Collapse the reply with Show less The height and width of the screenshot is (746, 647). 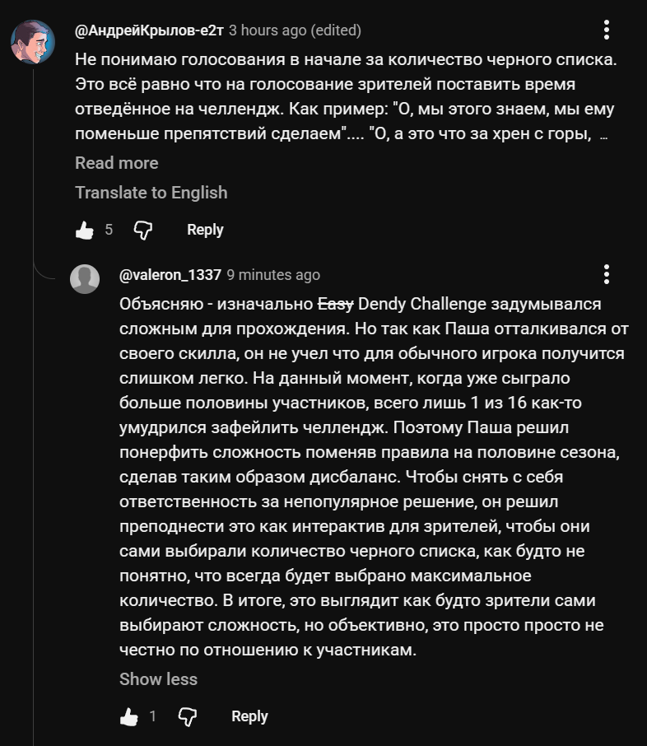[x=158, y=679]
